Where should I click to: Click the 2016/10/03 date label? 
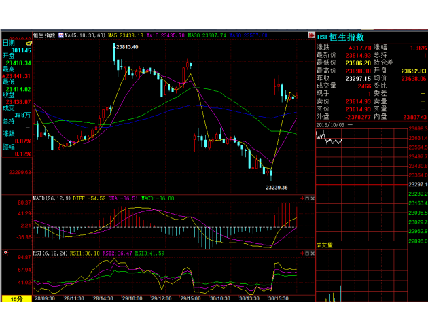tap(330, 125)
